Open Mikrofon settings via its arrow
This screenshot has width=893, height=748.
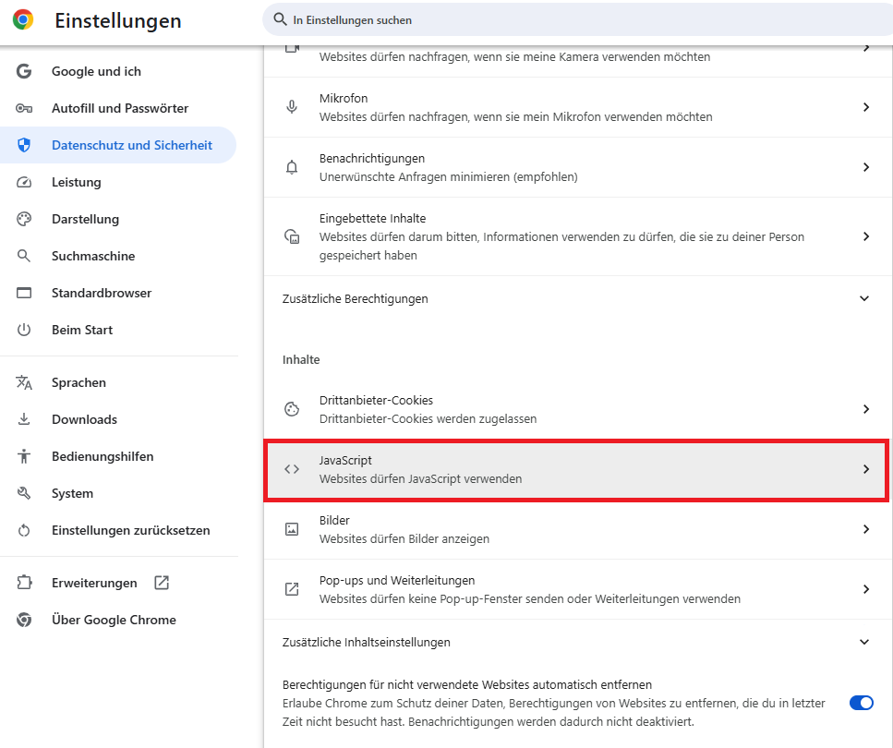[866, 107]
